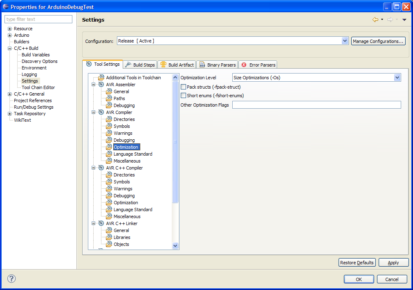Click the Other Optimization Flags field
Image resolution: width=413 pixels, height=290 pixels.
point(316,105)
